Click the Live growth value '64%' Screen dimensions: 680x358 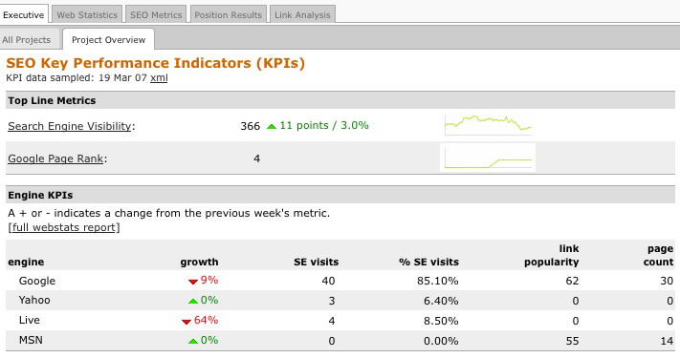click(x=206, y=320)
